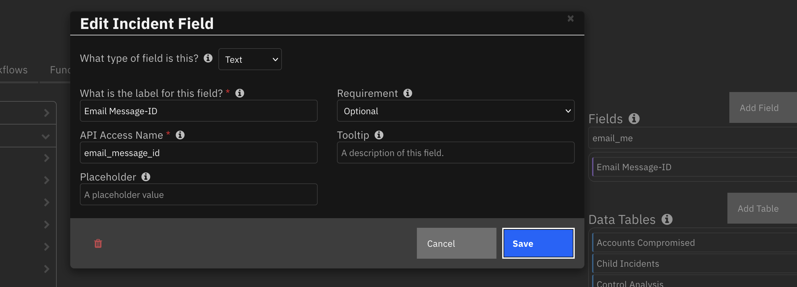797x287 pixels.
Task: Delete the field using the trash icon
Action: pos(98,244)
